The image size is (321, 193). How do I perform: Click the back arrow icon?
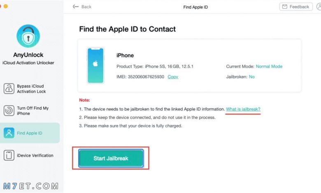pos(76,7)
